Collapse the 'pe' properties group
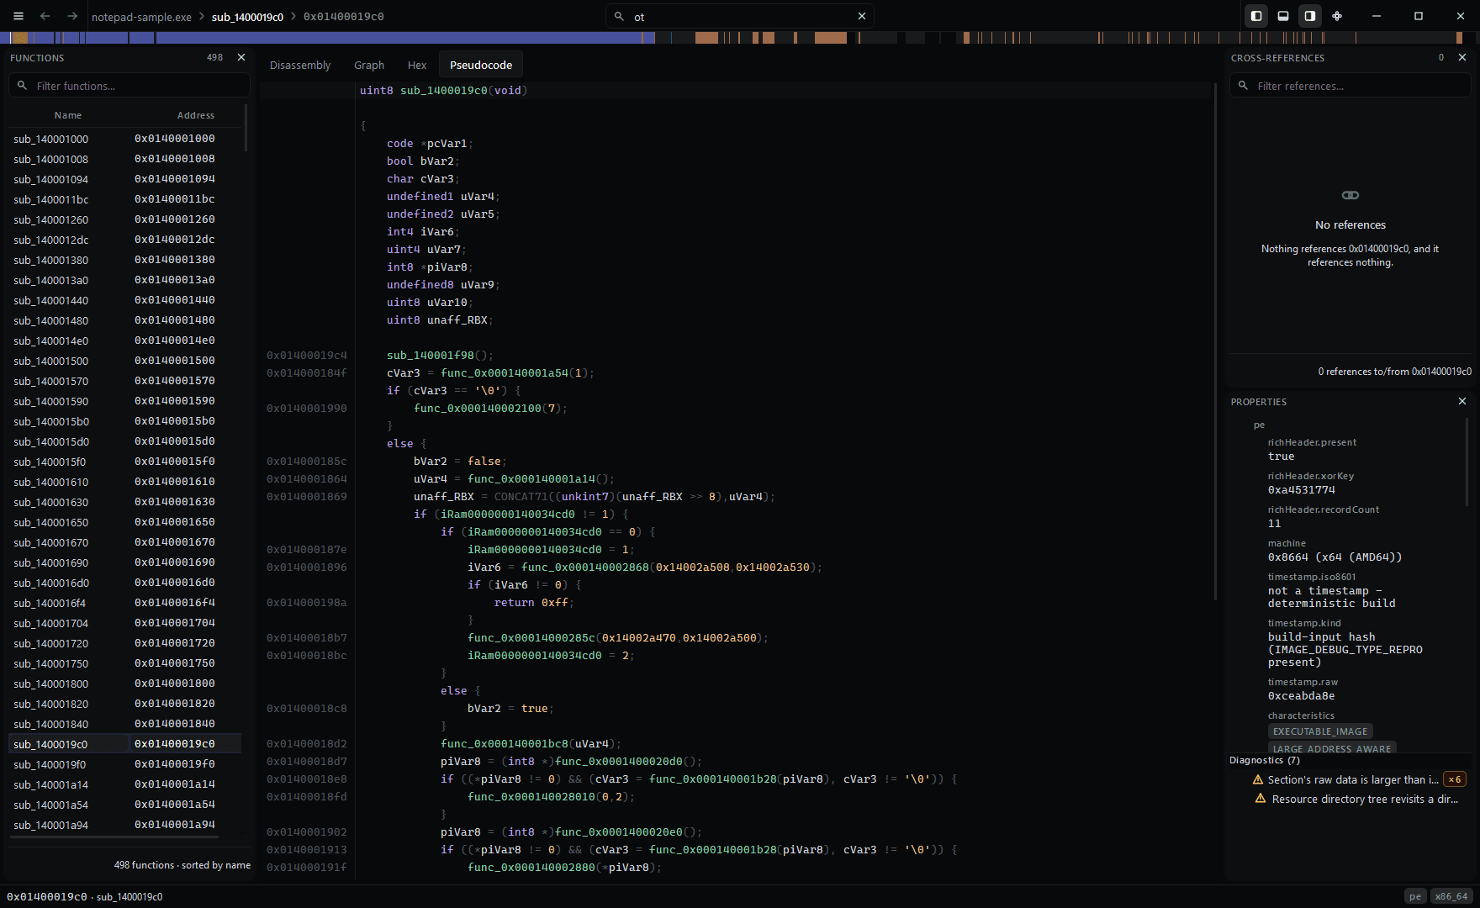1480x908 pixels. [x=1259, y=425]
